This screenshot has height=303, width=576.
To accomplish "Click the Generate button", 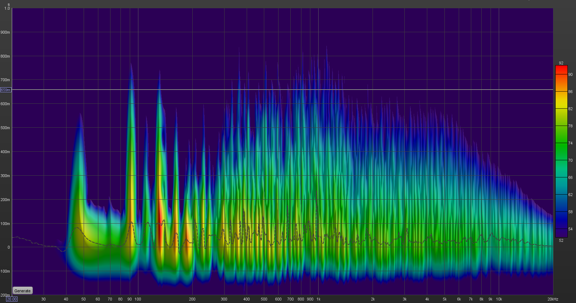I will [x=23, y=291].
